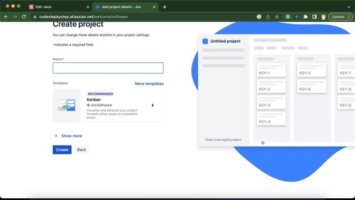
Task: Click the Kanban template chevron arrow
Action: pos(153,105)
